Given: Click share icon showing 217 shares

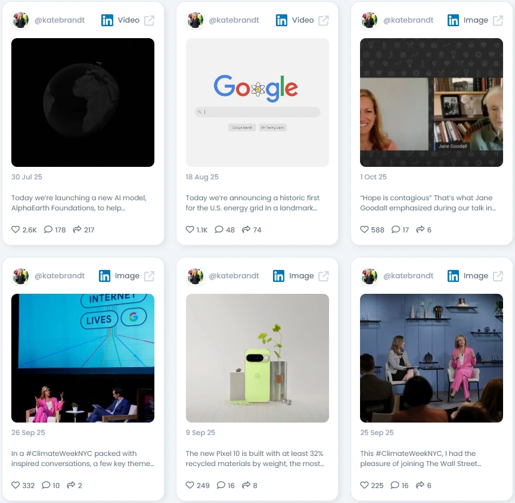Looking at the screenshot, I should point(77,229).
